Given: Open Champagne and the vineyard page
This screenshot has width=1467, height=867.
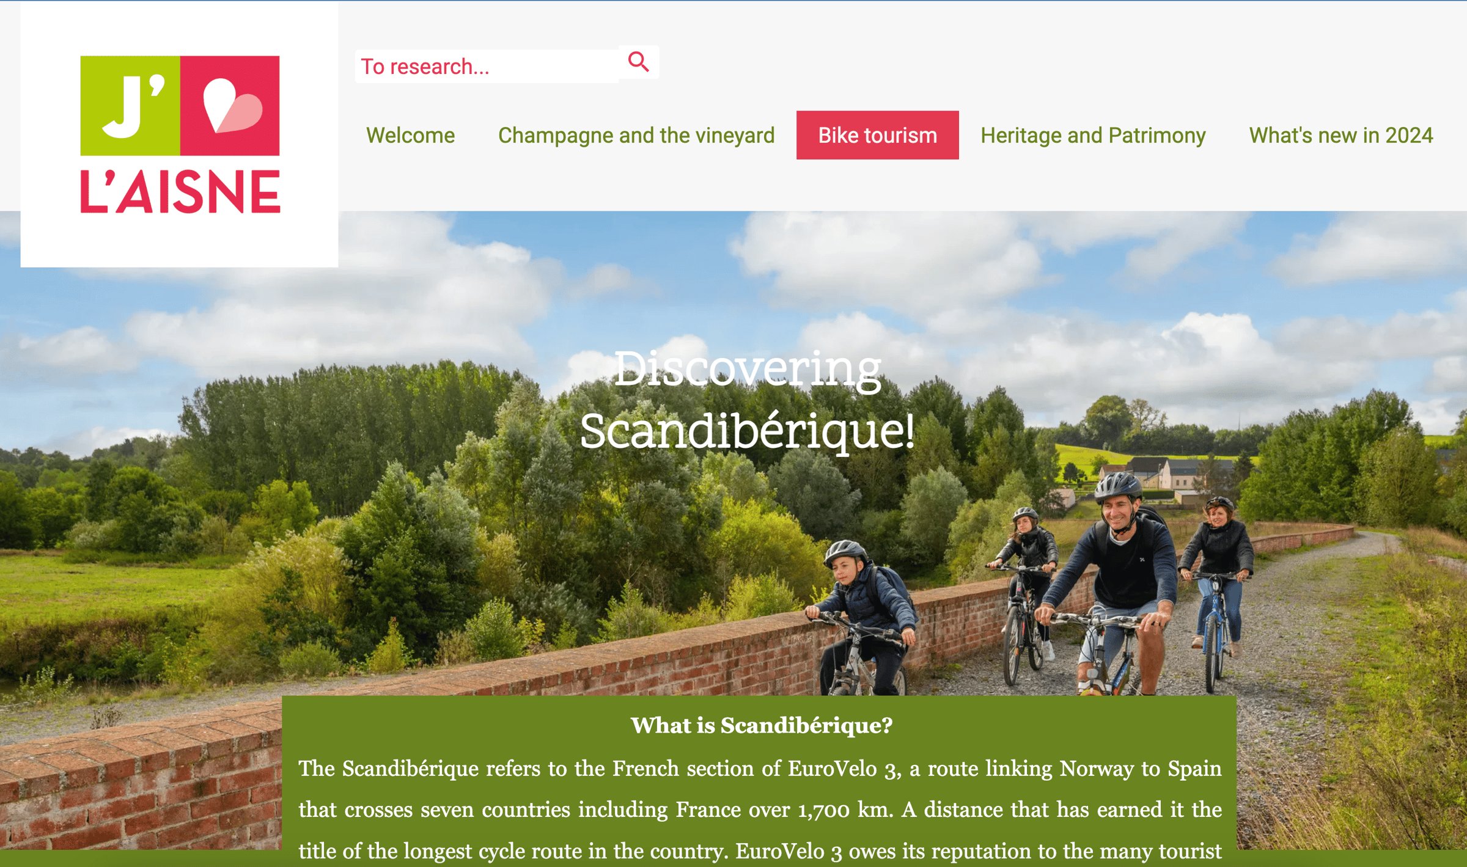Looking at the screenshot, I should tap(636, 135).
